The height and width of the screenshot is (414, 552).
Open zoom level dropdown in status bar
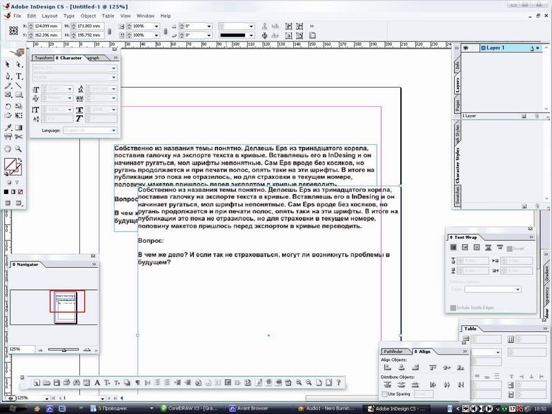[x=46, y=398]
